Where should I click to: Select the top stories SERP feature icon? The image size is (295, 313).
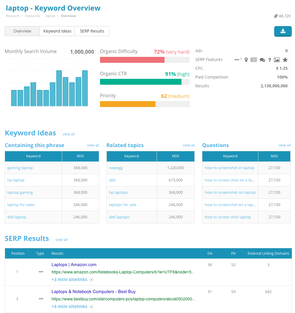coord(253,59)
